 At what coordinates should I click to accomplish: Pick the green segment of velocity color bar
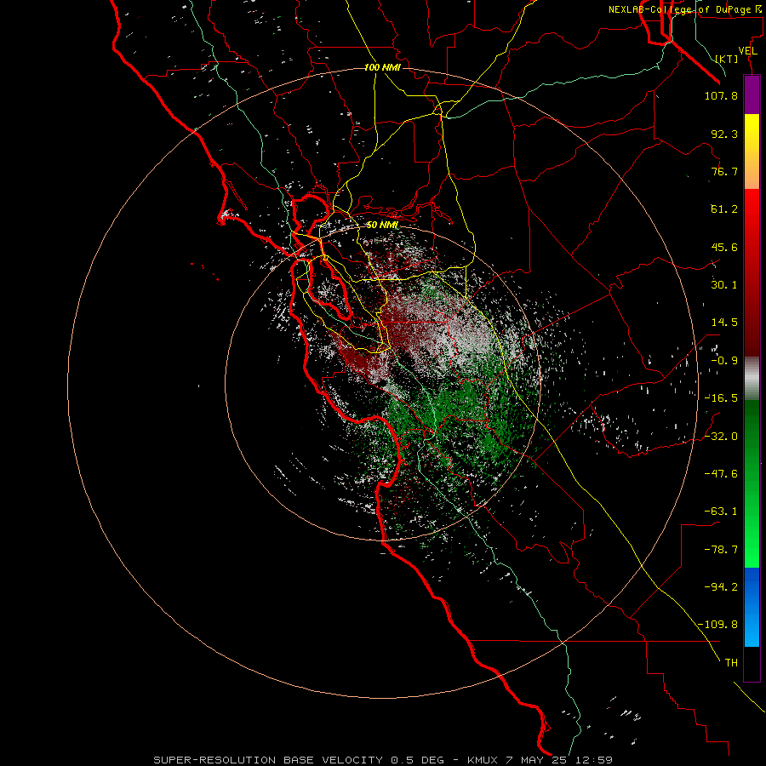(752, 484)
